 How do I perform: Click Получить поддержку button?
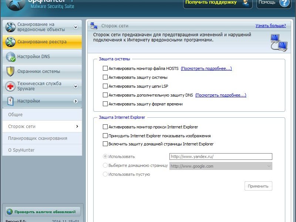218,3
